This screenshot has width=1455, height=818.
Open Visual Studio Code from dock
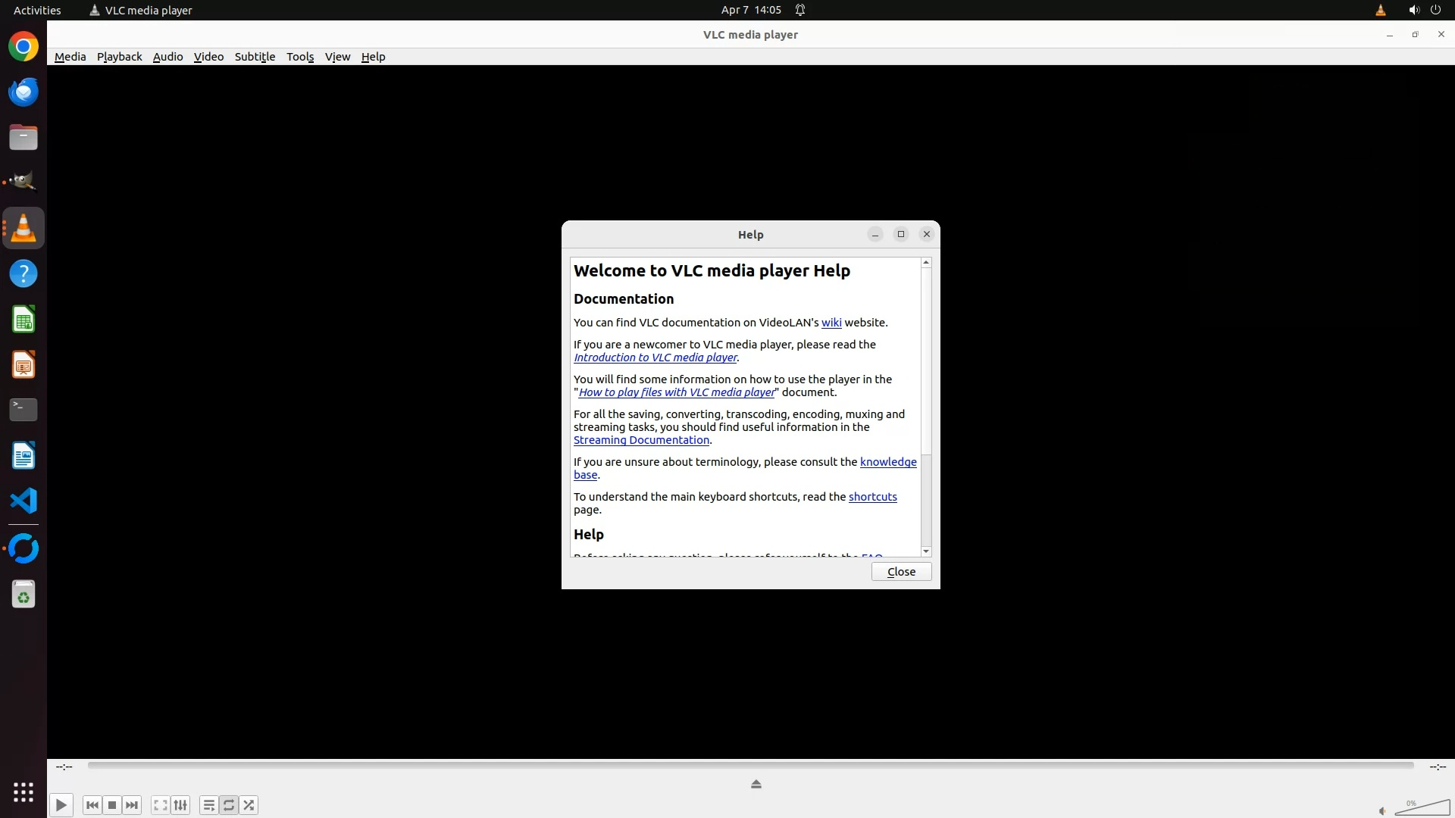pos(23,501)
